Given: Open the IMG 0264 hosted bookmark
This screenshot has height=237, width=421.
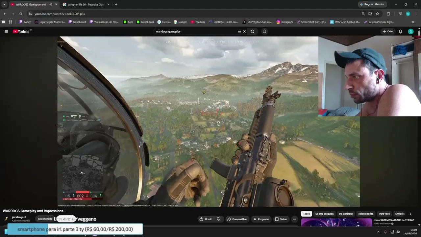Looking at the screenshot, I should pos(345,22).
